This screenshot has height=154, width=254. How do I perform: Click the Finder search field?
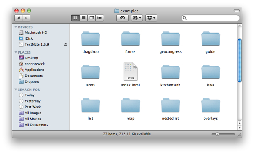(x=210, y=18)
